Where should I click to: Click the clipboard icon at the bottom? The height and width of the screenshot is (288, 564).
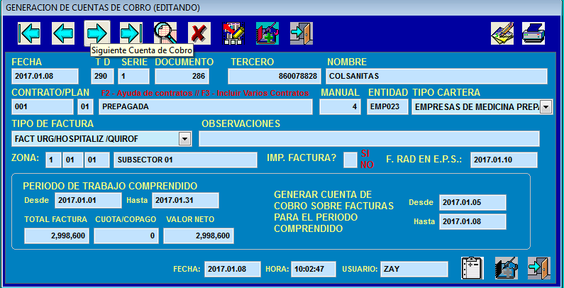click(x=472, y=268)
